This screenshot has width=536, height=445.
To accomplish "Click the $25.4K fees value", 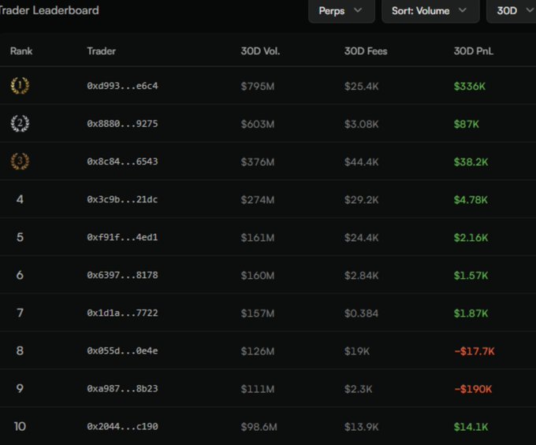I will point(362,87).
